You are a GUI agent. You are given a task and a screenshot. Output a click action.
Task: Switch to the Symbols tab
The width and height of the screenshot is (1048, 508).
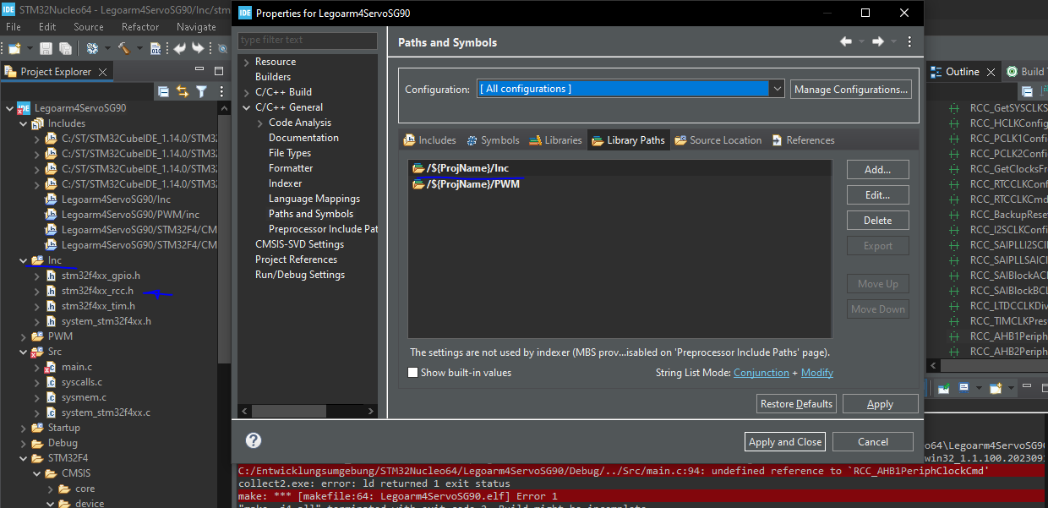point(493,140)
